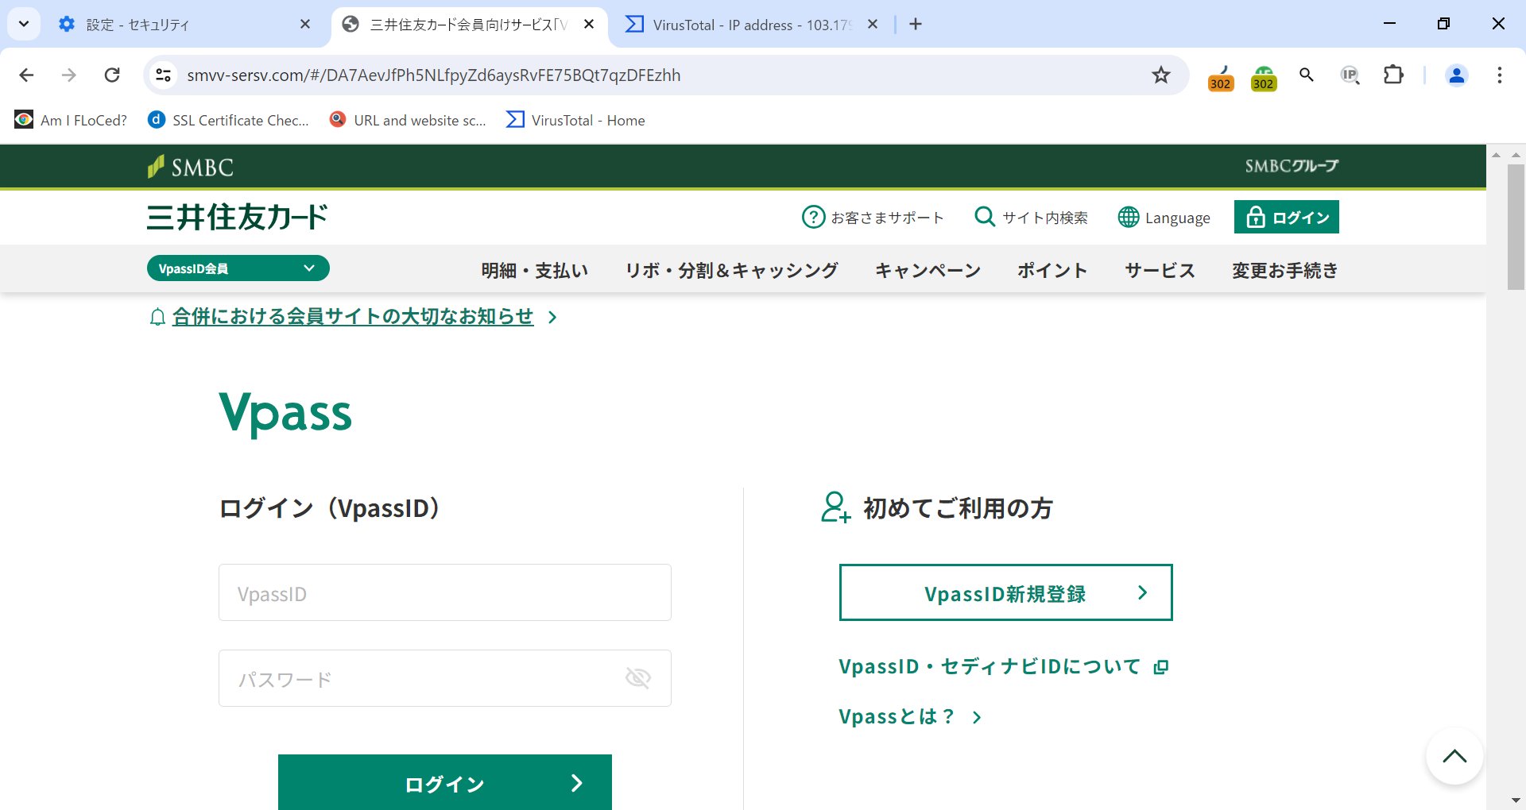The width and height of the screenshot is (1526, 810).
Task: Click the SMBC logo in header
Action: coord(191,167)
